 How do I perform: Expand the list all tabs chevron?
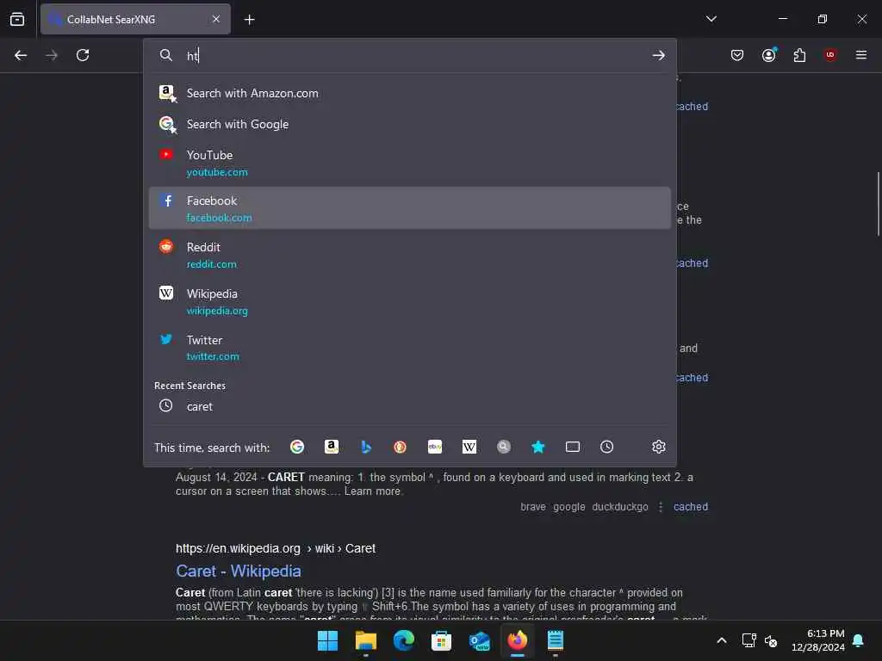711,19
